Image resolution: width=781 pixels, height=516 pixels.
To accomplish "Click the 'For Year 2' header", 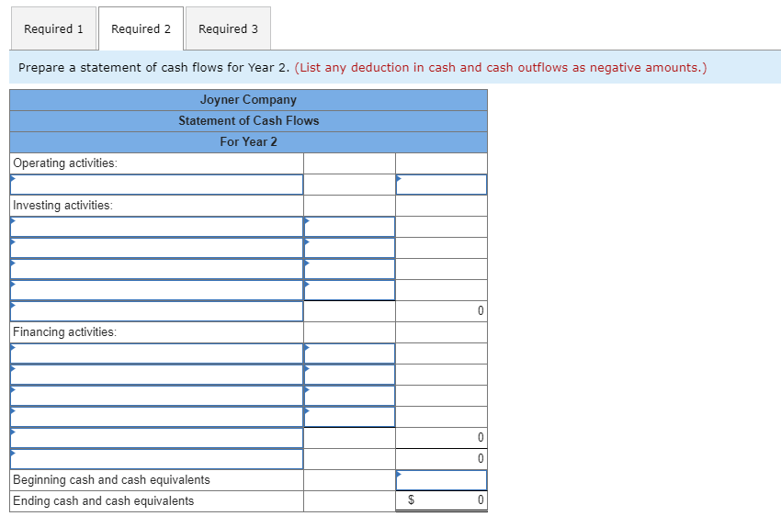I will [x=249, y=141].
